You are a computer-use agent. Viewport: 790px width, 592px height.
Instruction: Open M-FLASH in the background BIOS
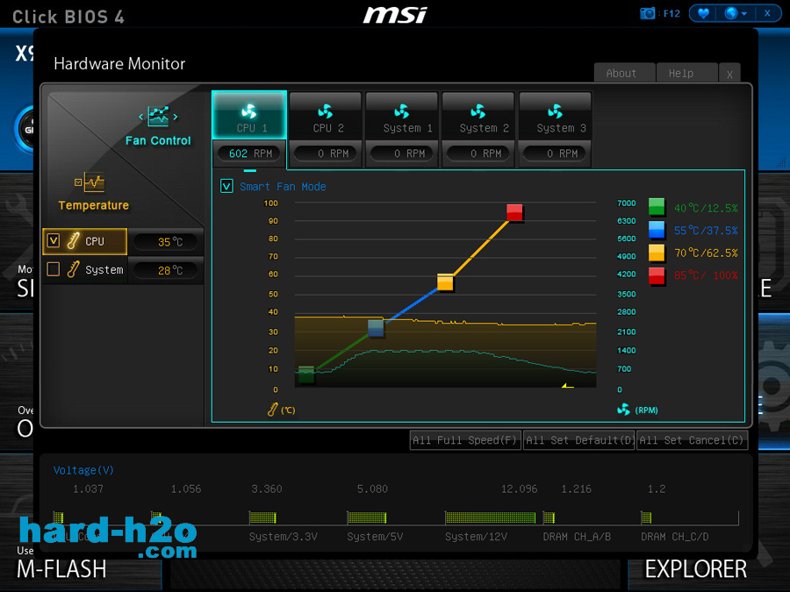(61, 569)
